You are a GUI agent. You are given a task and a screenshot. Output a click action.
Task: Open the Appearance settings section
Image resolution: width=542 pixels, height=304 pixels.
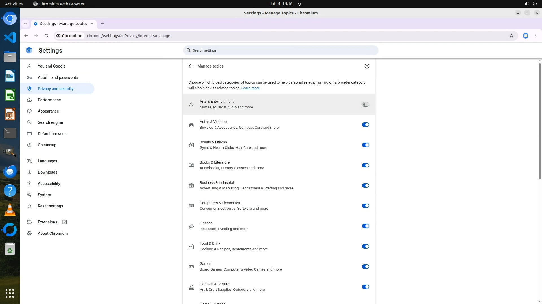[48, 111]
